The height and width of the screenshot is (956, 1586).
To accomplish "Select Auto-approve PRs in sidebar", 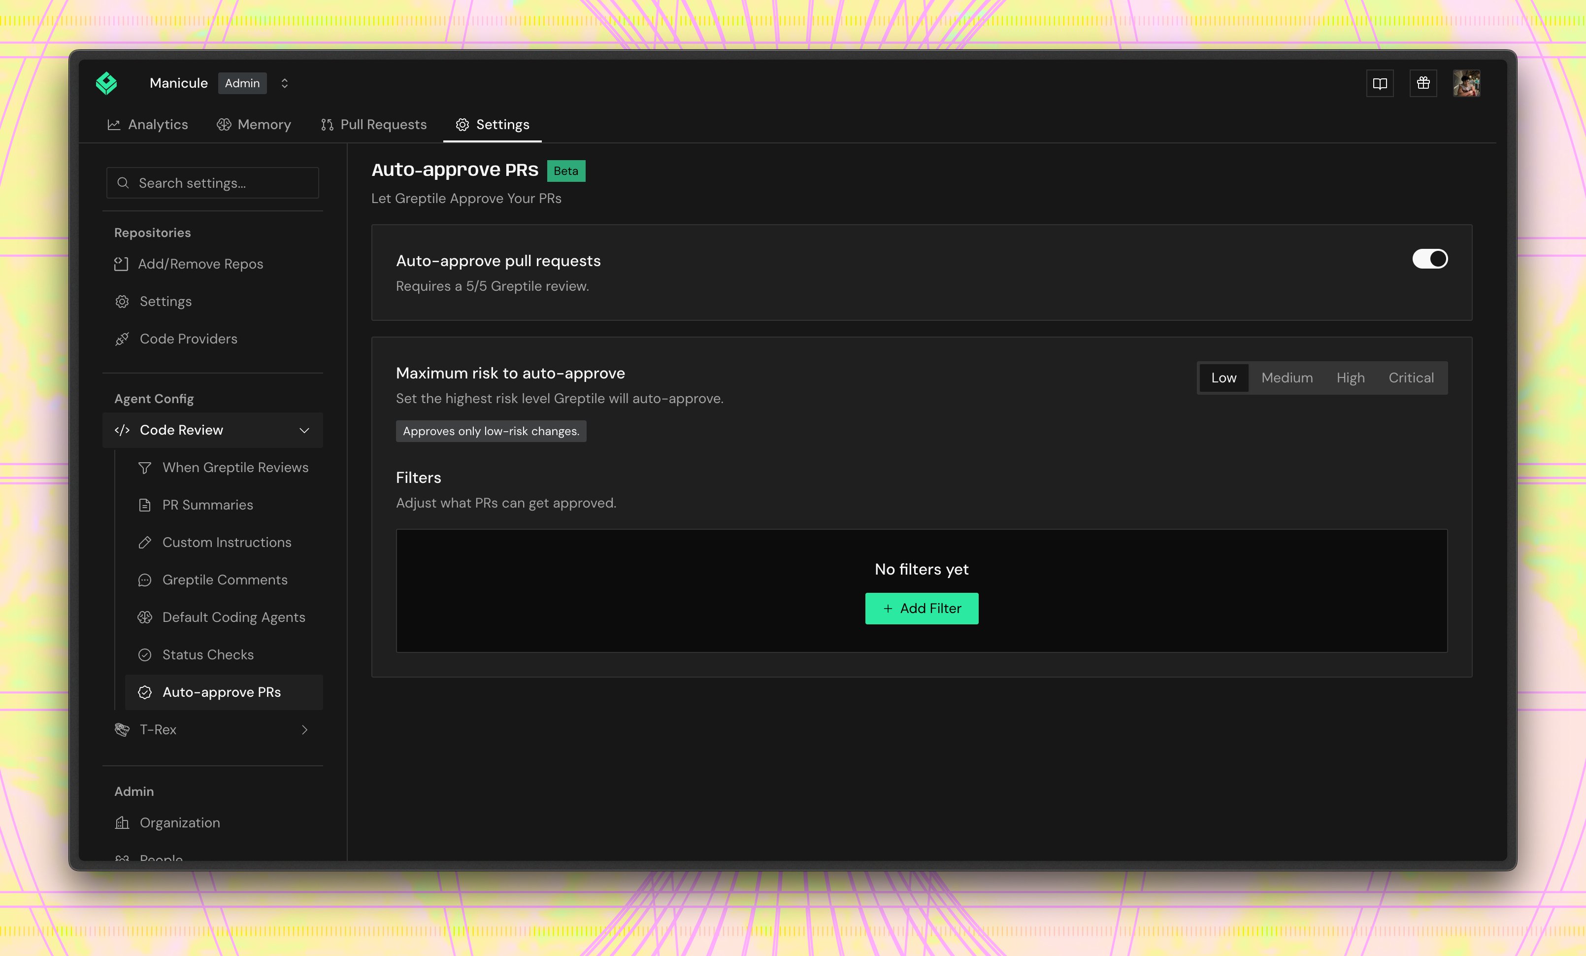I will tap(224, 692).
